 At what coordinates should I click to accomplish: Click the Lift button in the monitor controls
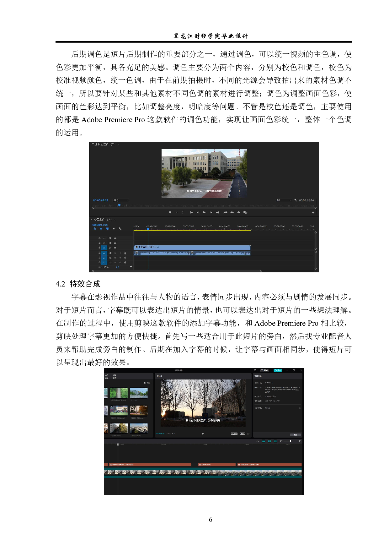click(x=225, y=212)
